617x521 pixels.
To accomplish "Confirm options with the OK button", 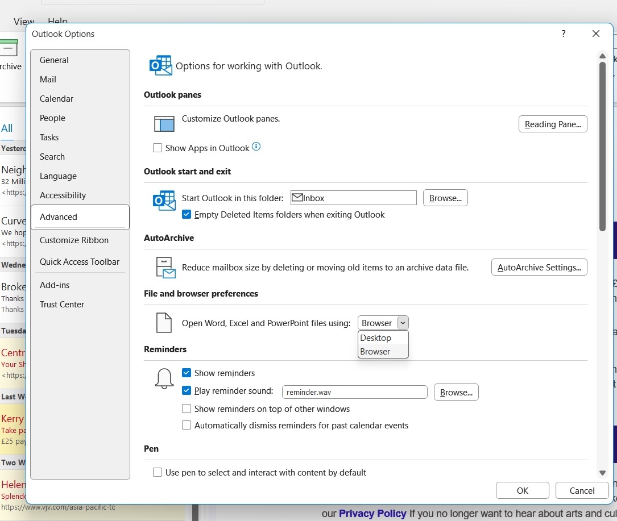I will (x=523, y=490).
